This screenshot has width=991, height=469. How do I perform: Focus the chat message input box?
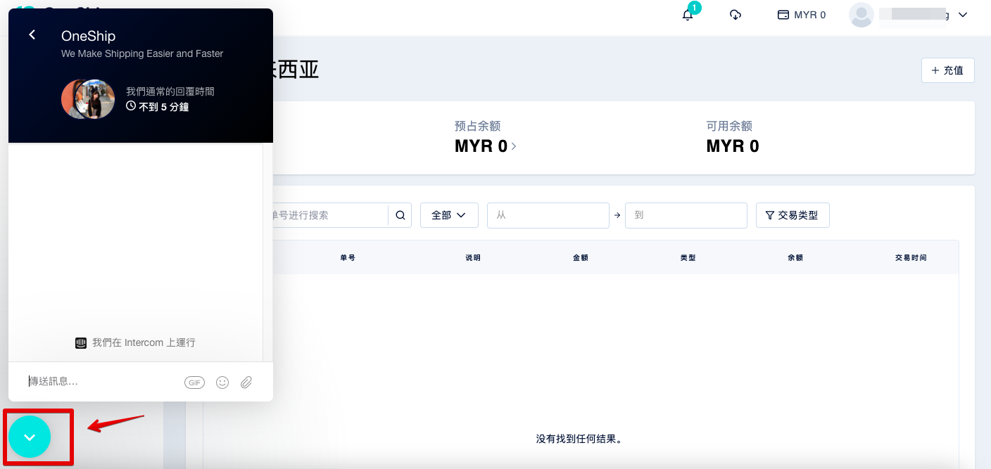point(102,381)
